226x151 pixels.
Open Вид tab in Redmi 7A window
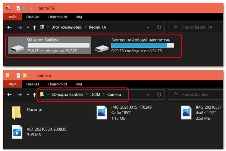(79, 17)
